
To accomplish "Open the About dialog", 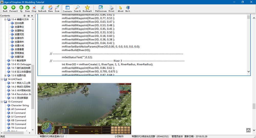I will pos(121,9).
